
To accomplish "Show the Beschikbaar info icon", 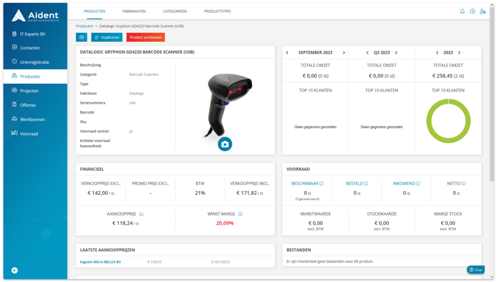I will [322, 183].
